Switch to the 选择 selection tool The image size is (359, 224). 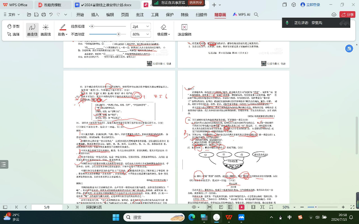click(x=13, y=34)
